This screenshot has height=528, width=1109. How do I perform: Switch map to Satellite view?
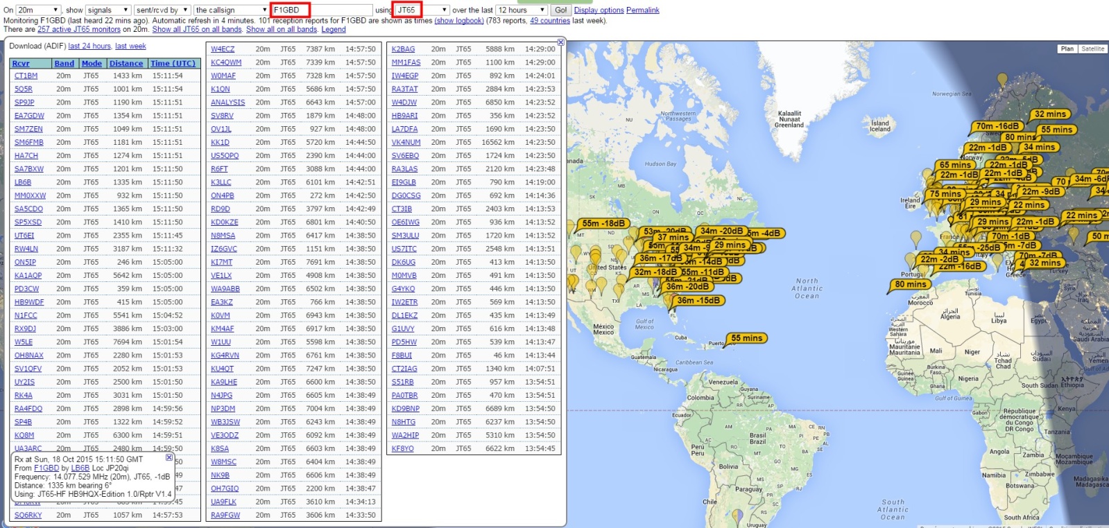coord(1092,49)
